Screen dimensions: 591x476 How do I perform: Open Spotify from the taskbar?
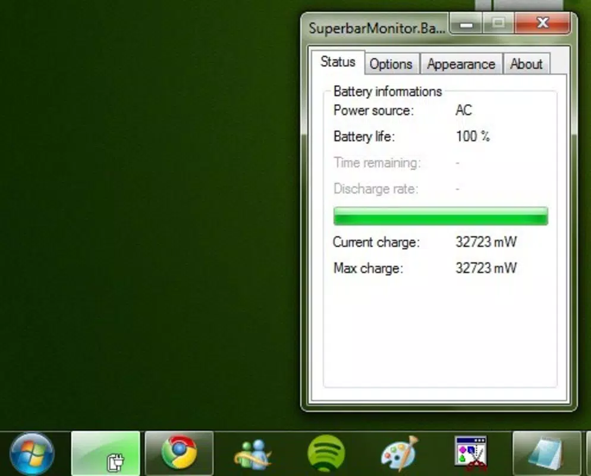coord(326,453)
